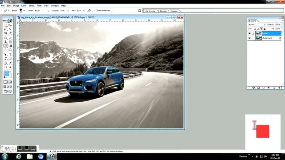Select the Crop tool
Image resolution: width=285 pixels, height=160 pixels.
click(x=6, y=33)
